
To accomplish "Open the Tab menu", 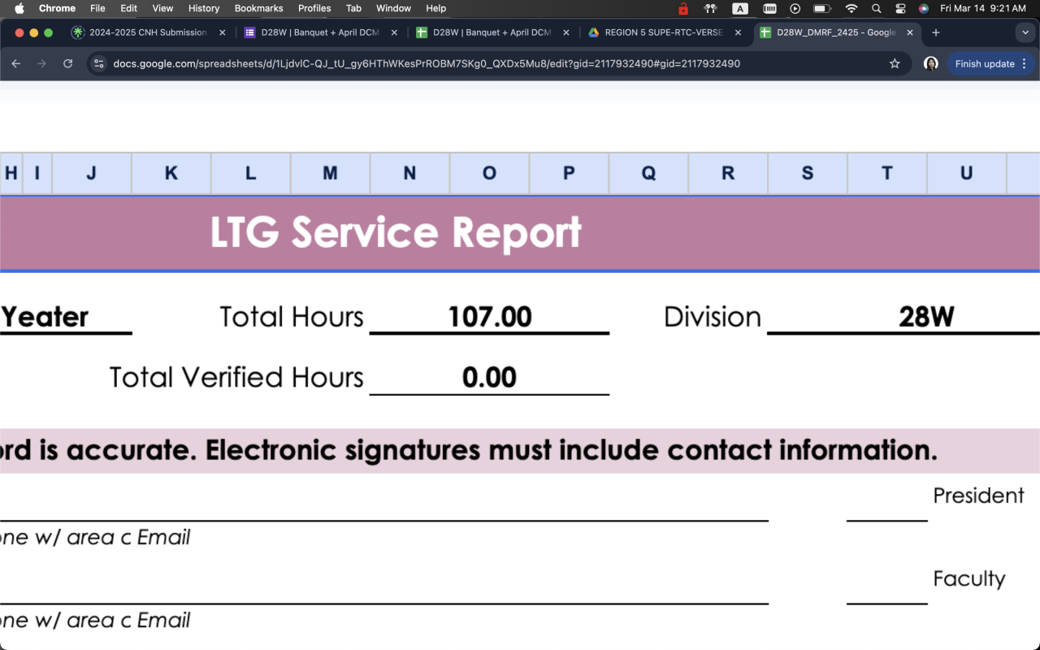I will click(353, 8).
